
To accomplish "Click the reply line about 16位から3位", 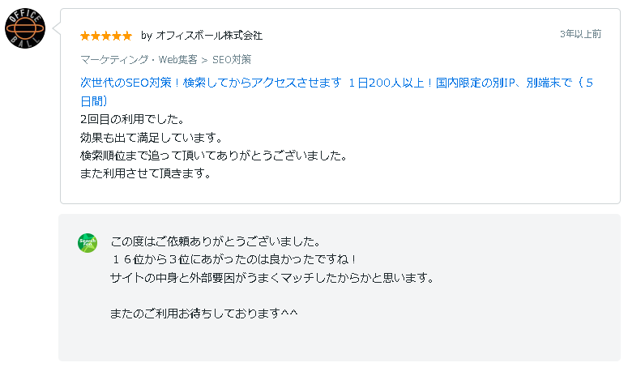I will [233, 259].
